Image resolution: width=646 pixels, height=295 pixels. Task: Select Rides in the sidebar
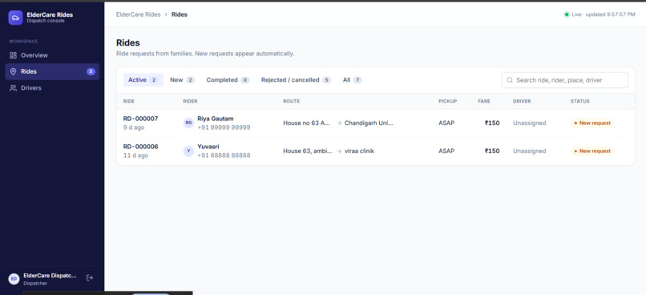point(52,71)
